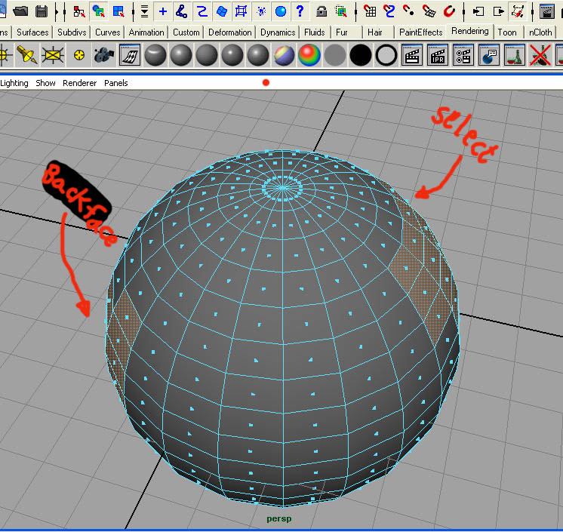The height and width of the screenshot is (532, 563).
Task: Save the scene using the floppy disk icon
Action: pos(42,11)
